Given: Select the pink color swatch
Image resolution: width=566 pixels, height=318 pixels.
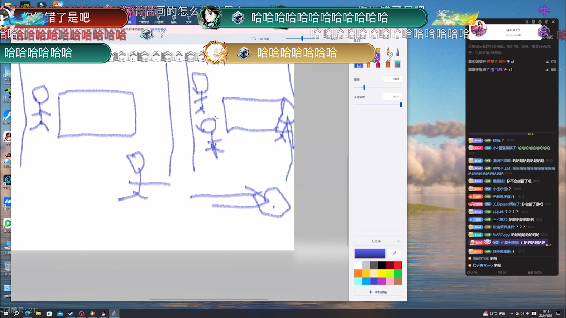Looking at the screenshot, I should [390, 281].
